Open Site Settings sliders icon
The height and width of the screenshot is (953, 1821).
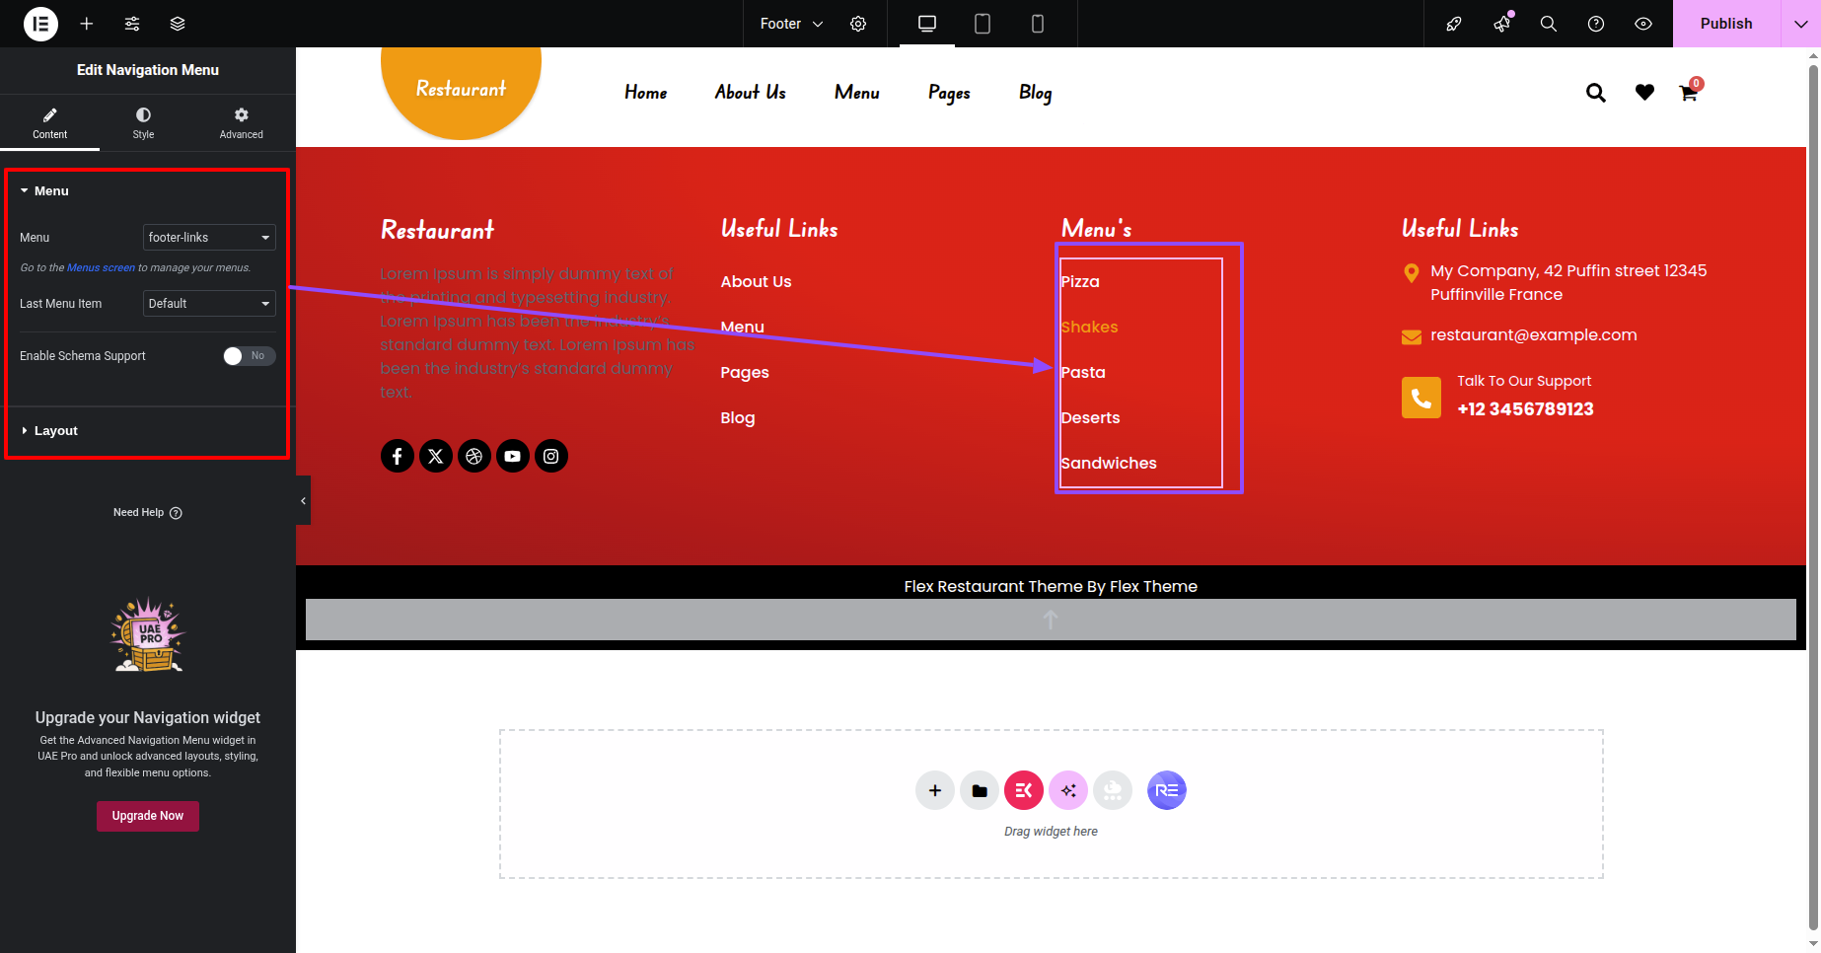132,24
